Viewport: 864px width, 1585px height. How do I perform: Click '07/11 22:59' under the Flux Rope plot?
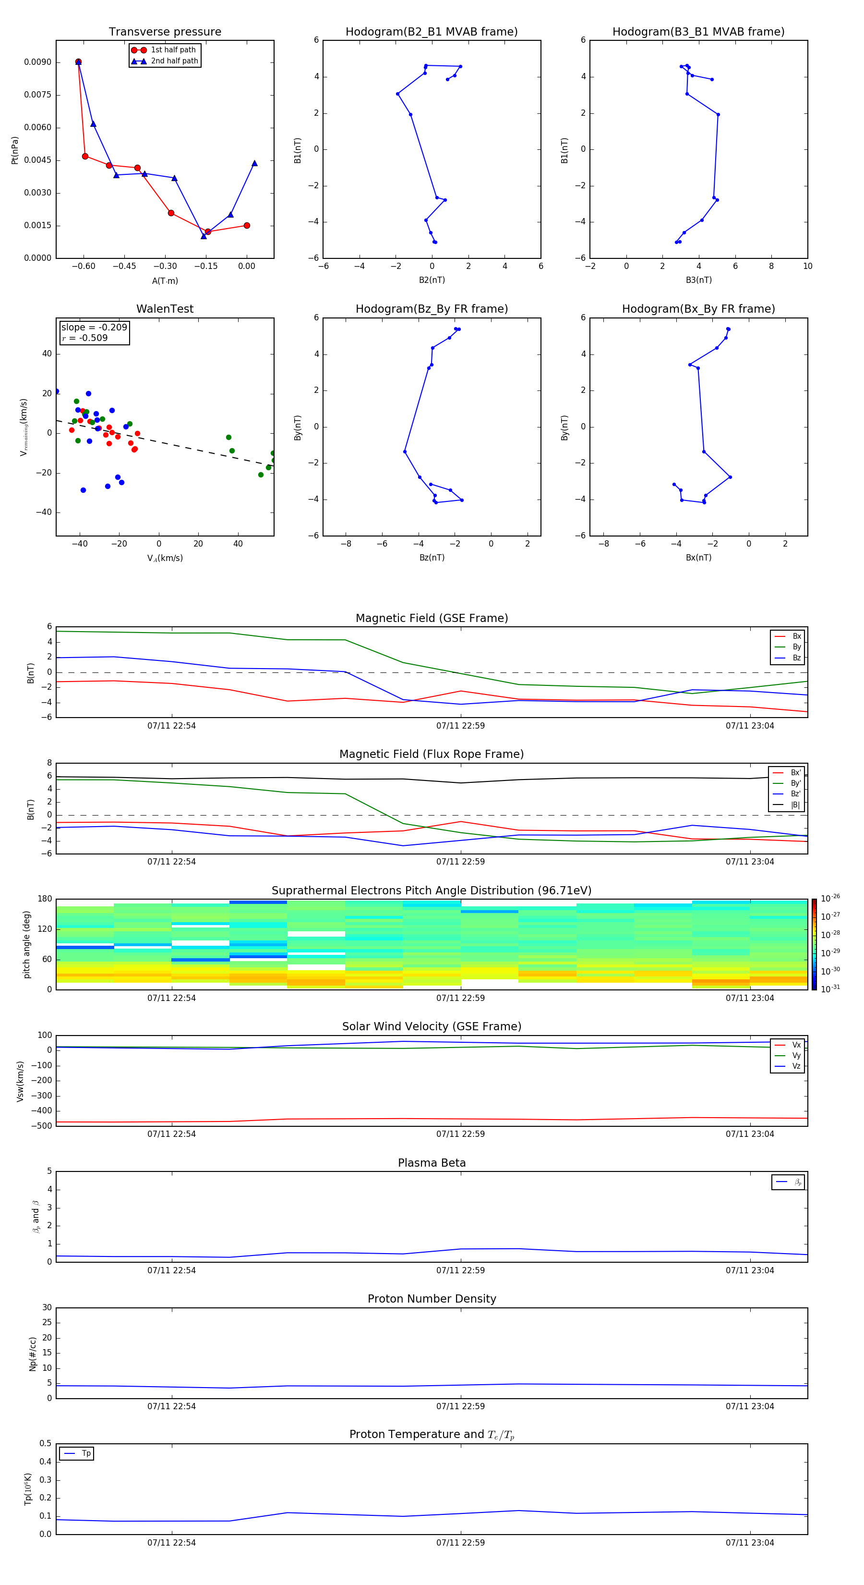tap(461, 862)
